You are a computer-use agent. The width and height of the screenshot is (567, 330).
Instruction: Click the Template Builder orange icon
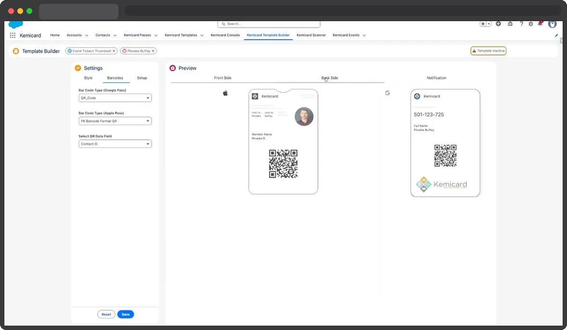click(x=16, y=51)
